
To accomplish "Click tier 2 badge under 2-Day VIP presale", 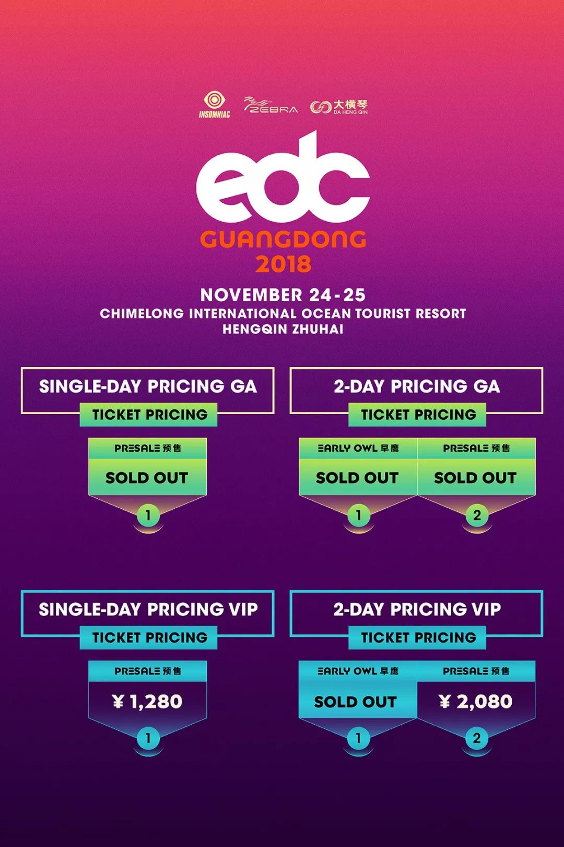I will [x=477, y=738].
